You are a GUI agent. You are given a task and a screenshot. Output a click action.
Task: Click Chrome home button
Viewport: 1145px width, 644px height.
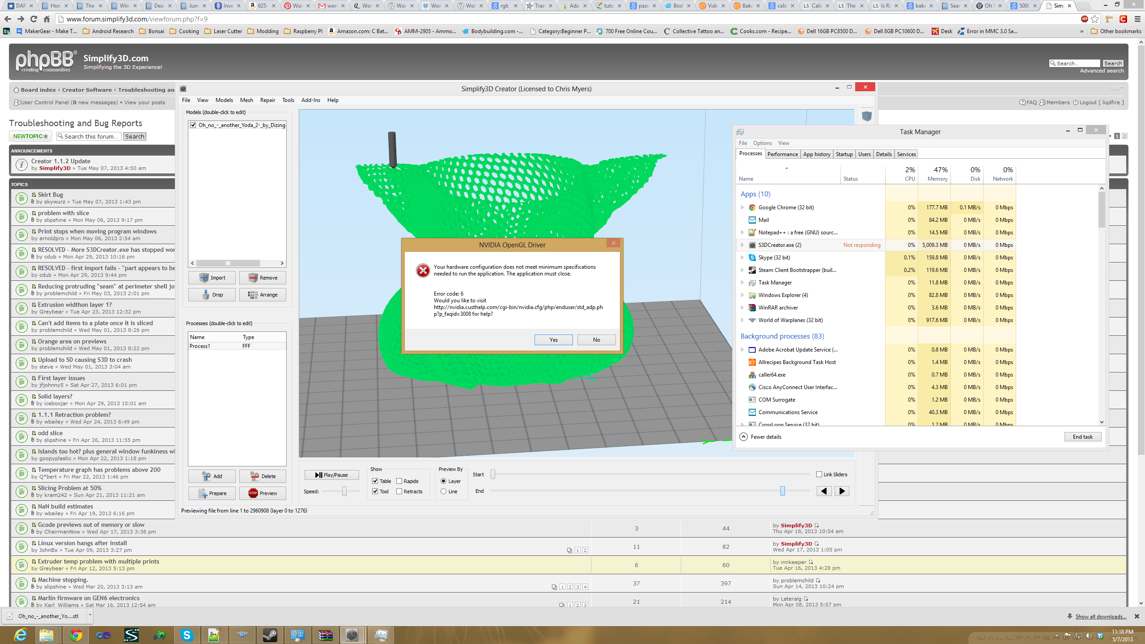(47, 19)
